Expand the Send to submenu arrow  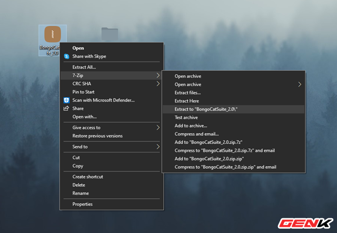[x=158, y=147]
